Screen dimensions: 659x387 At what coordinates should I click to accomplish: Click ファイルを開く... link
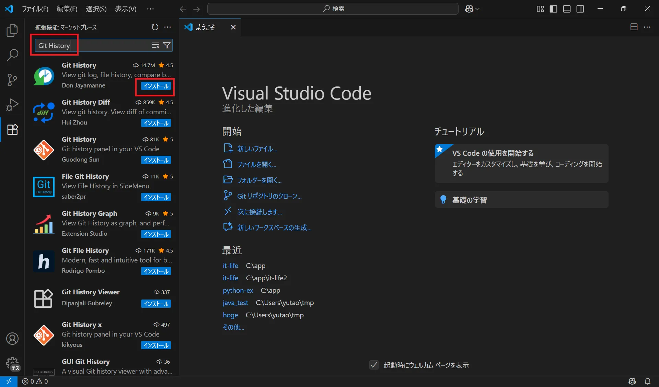click(x=257, y=164)
